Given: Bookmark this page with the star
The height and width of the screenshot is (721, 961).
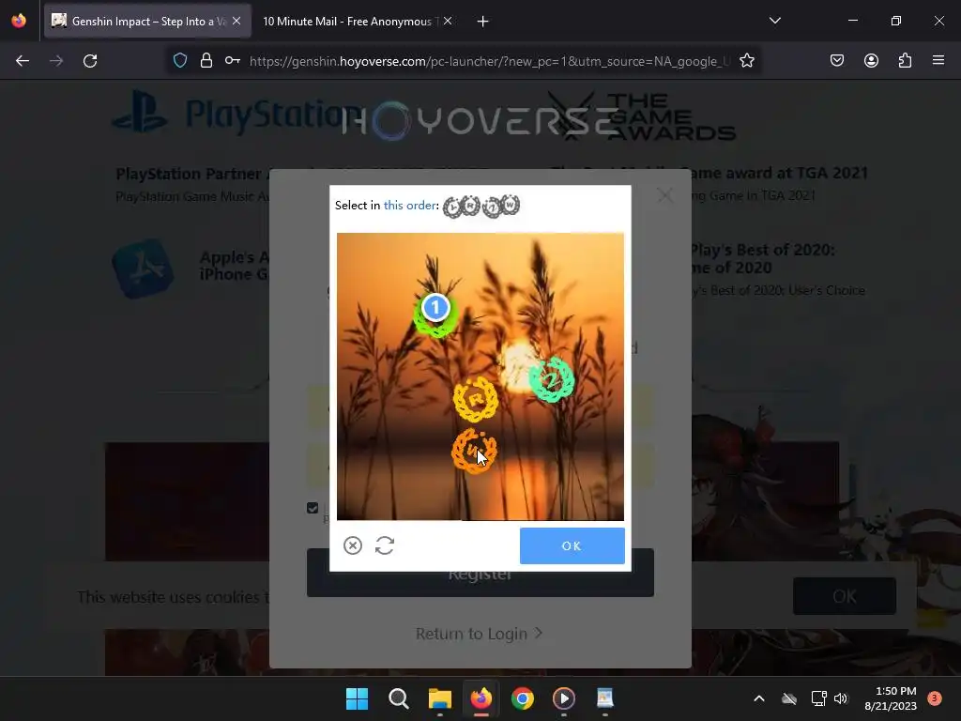Looking at the screenshot, I should click(x=746, y=61).
